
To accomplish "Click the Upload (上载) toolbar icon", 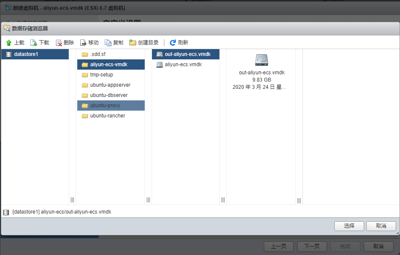I will coord(9,43).
